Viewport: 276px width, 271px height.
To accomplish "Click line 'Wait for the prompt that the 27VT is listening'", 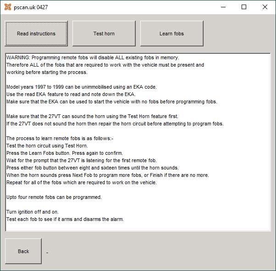I will pyautogui.click(x=82, y=160).
